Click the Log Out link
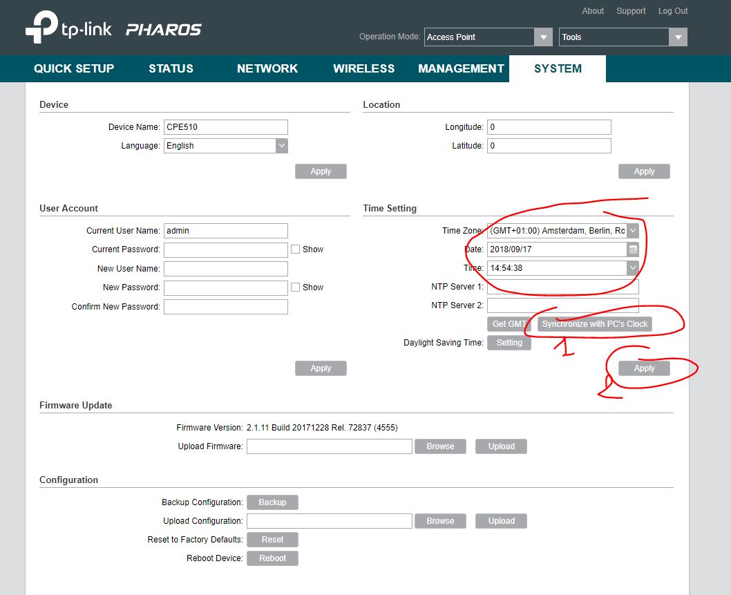 tap(672, 11)
